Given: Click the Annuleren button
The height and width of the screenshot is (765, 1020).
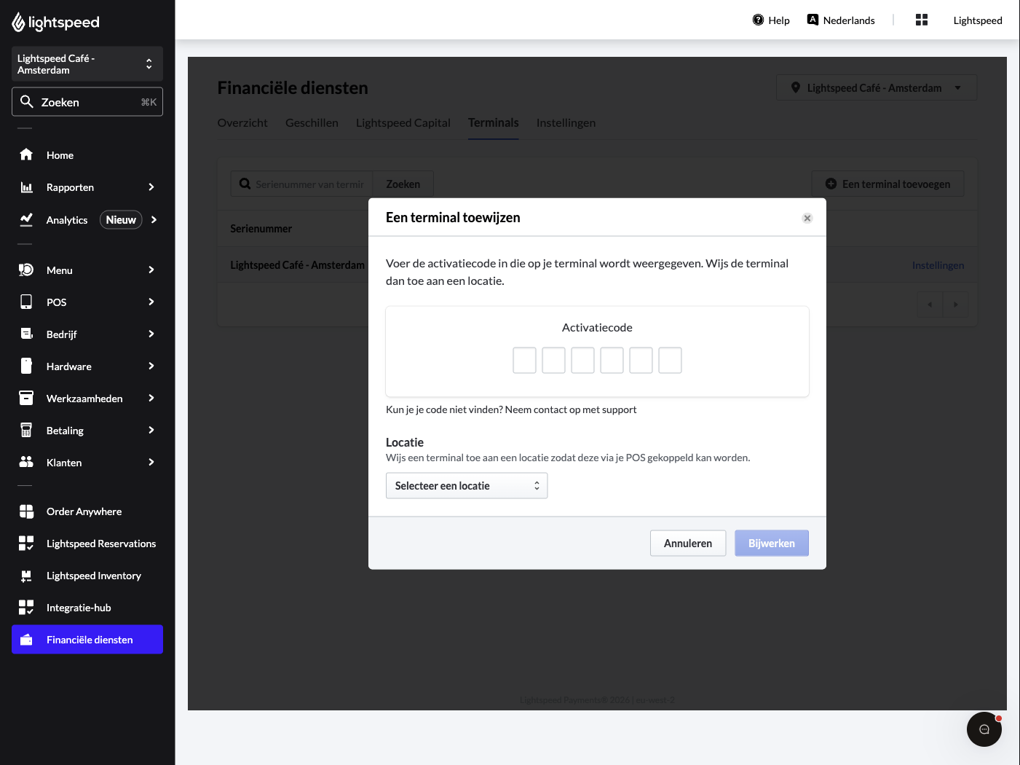Looking at the screenshot, I should click(688, 544).
